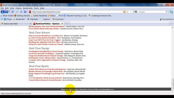Open the File menu
The width and height of the screenshot is (174, 98).
tap(2, 8)
